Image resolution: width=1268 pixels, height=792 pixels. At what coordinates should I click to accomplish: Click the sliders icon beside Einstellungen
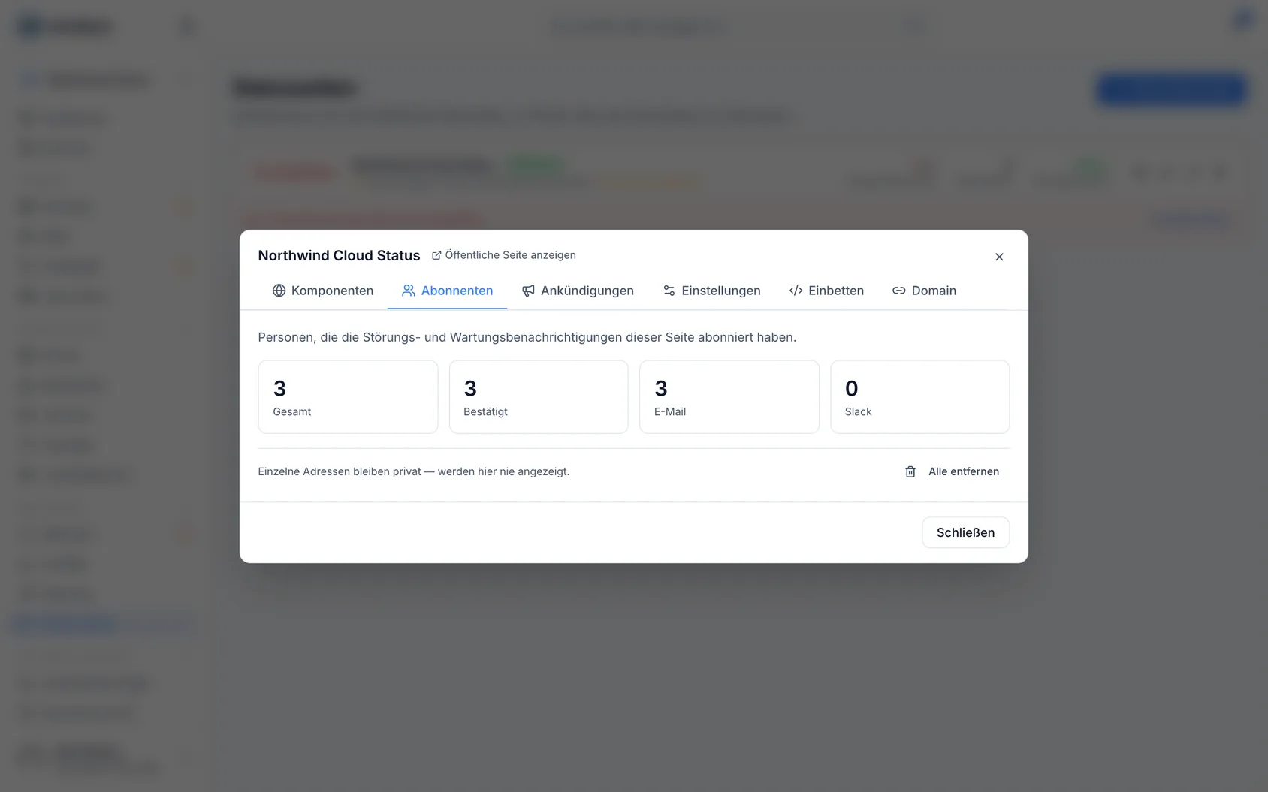669,291
